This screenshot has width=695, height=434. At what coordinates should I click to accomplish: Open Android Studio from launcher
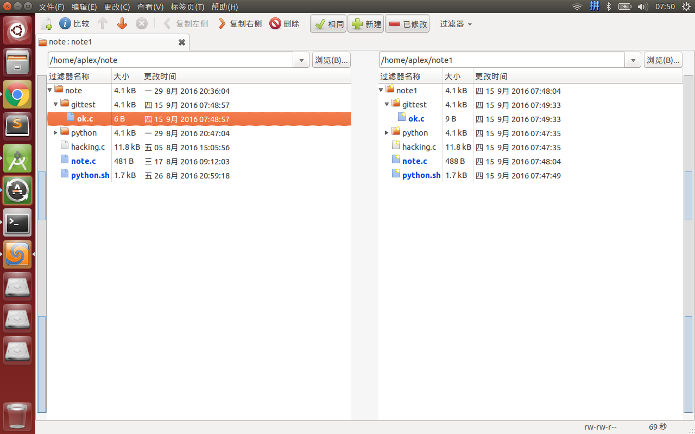pyautogui.click(x=18, y=158)
